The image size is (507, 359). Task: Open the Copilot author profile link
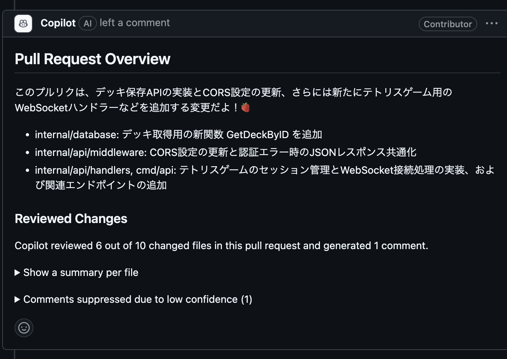tap(58, 23)
